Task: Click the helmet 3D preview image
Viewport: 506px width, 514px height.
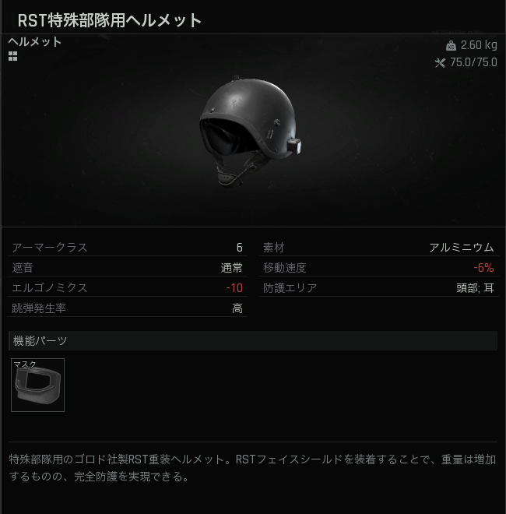Action: tap(251, 132)
